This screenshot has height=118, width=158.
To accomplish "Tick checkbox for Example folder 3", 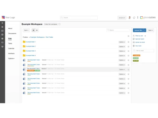I will click(128, 51).
